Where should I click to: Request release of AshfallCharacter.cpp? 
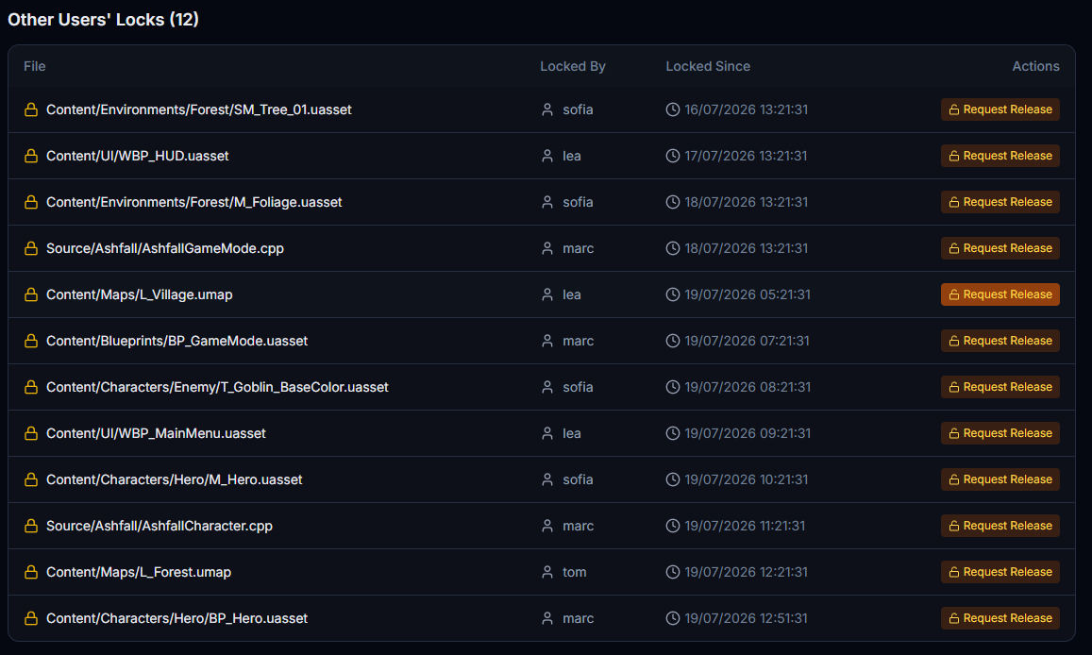tap(1000, 527)
